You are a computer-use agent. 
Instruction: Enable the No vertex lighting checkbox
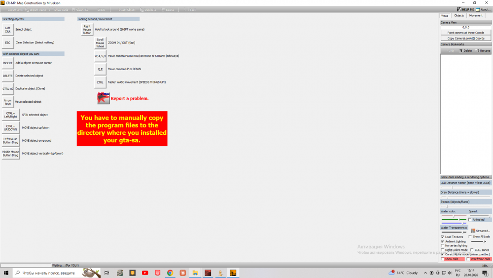[x=442, y=245]
